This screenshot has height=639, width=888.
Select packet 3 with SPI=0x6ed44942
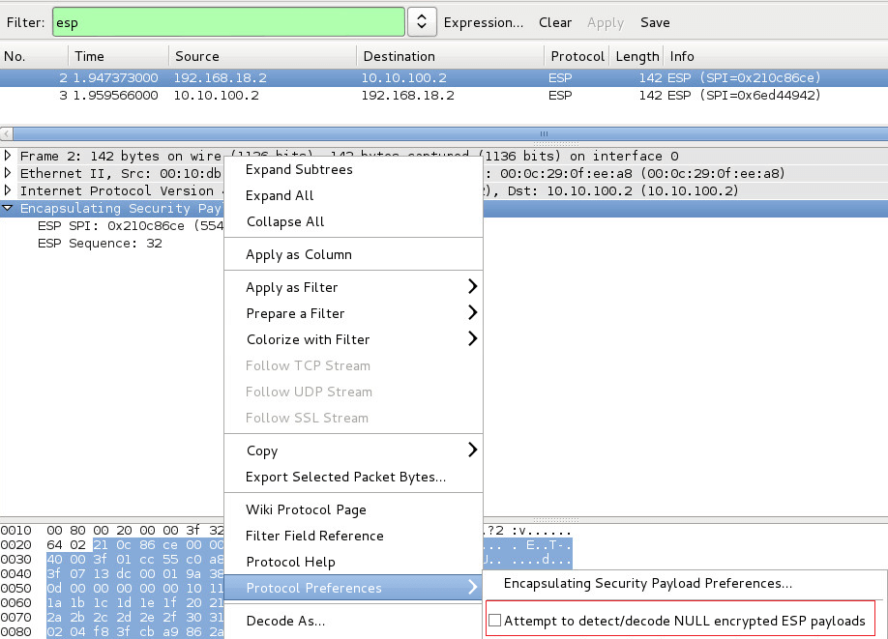pos(444,95)
